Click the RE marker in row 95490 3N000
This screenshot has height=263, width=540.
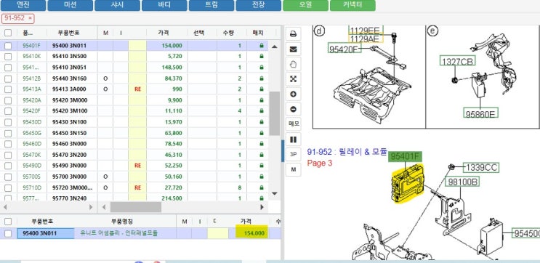138,166
